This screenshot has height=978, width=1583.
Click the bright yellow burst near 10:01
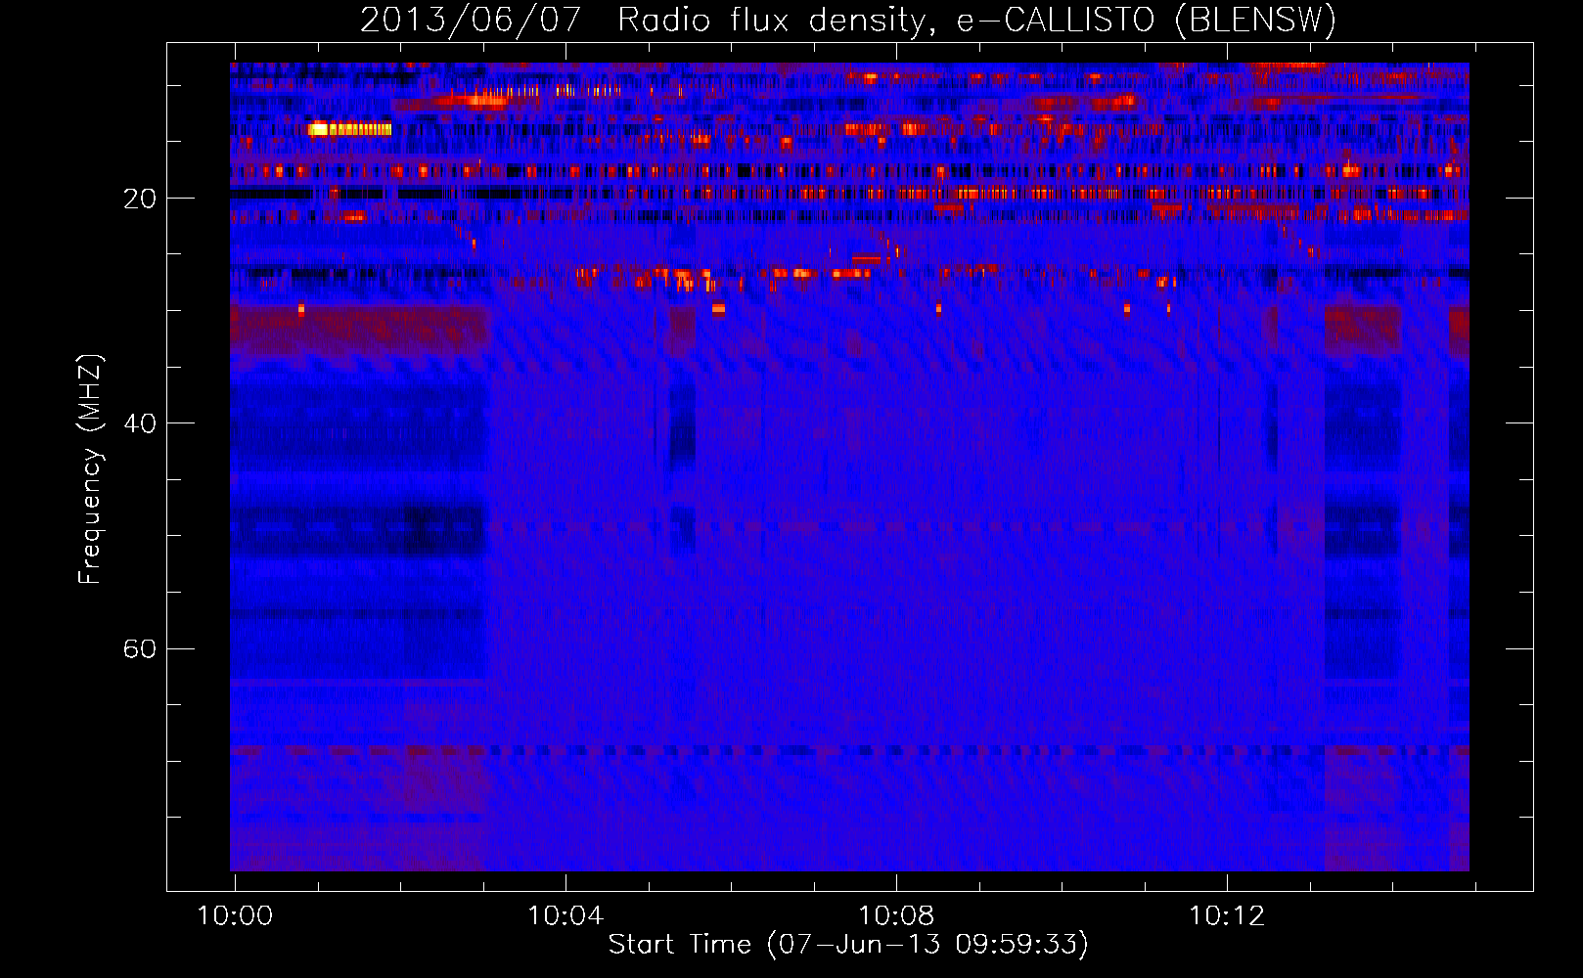tap(349, 128)
